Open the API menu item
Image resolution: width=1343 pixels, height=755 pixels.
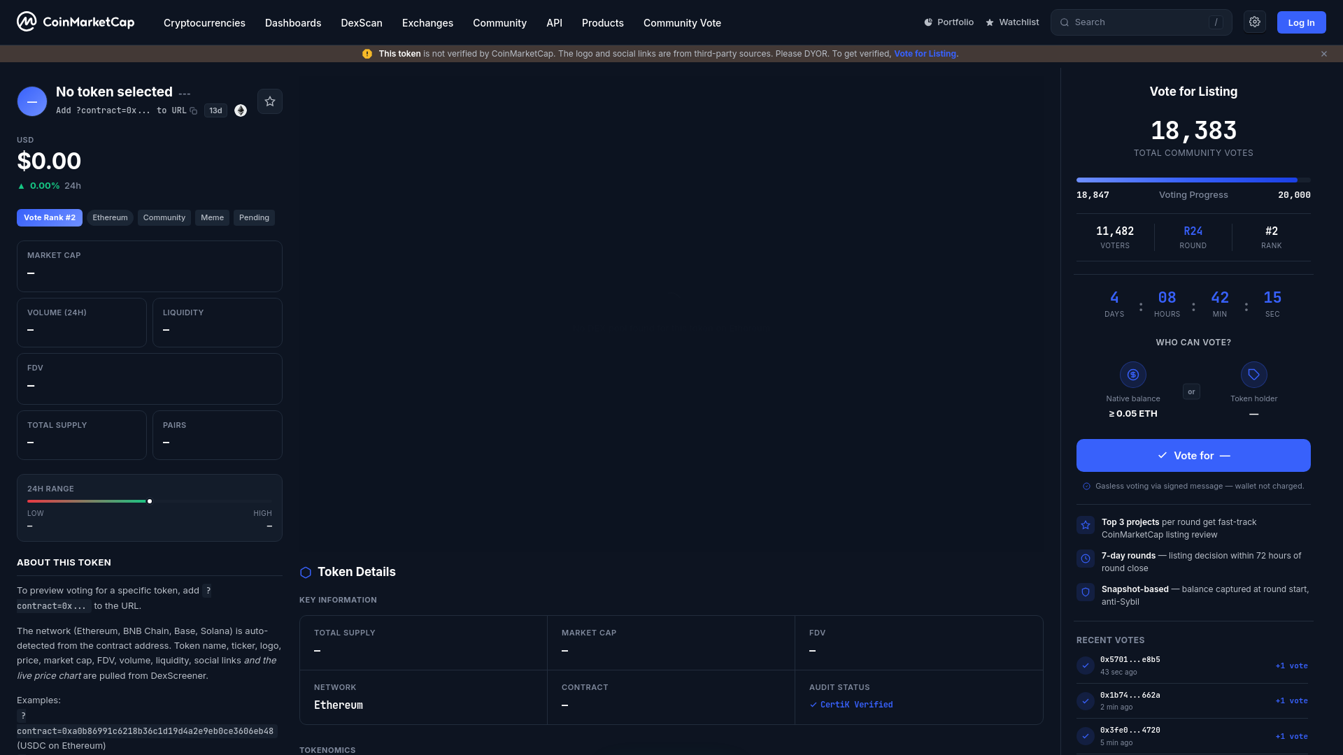554,23
